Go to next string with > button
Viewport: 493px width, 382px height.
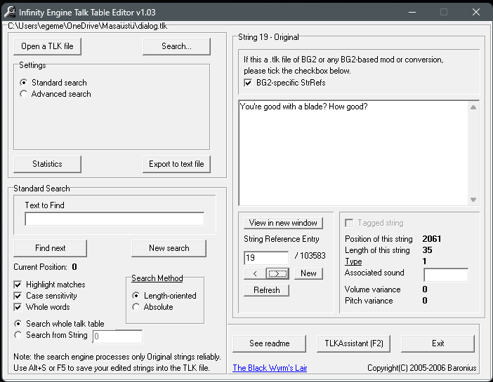coord(277,273)
